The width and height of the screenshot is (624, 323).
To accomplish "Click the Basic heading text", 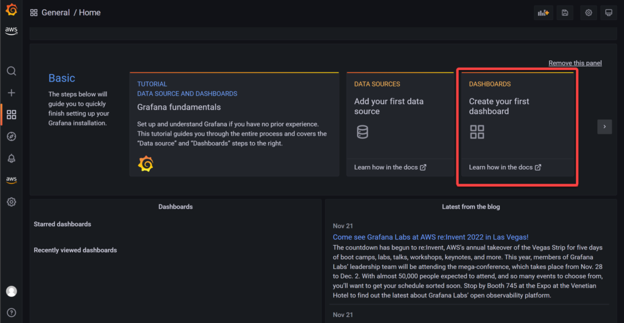I will pyautogui.click(x=62, y=78).
